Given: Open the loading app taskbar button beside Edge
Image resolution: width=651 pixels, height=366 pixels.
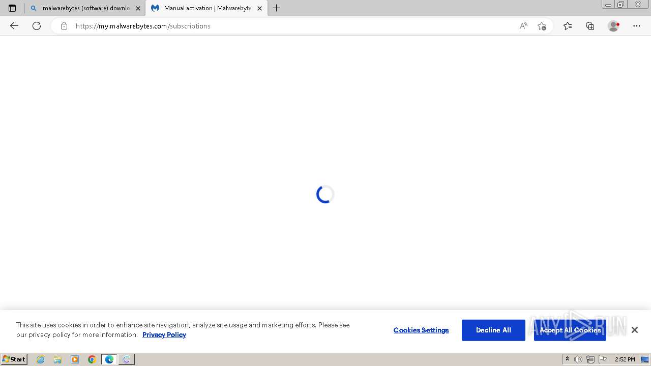Looking at the screenshot, I should [127, 359].
